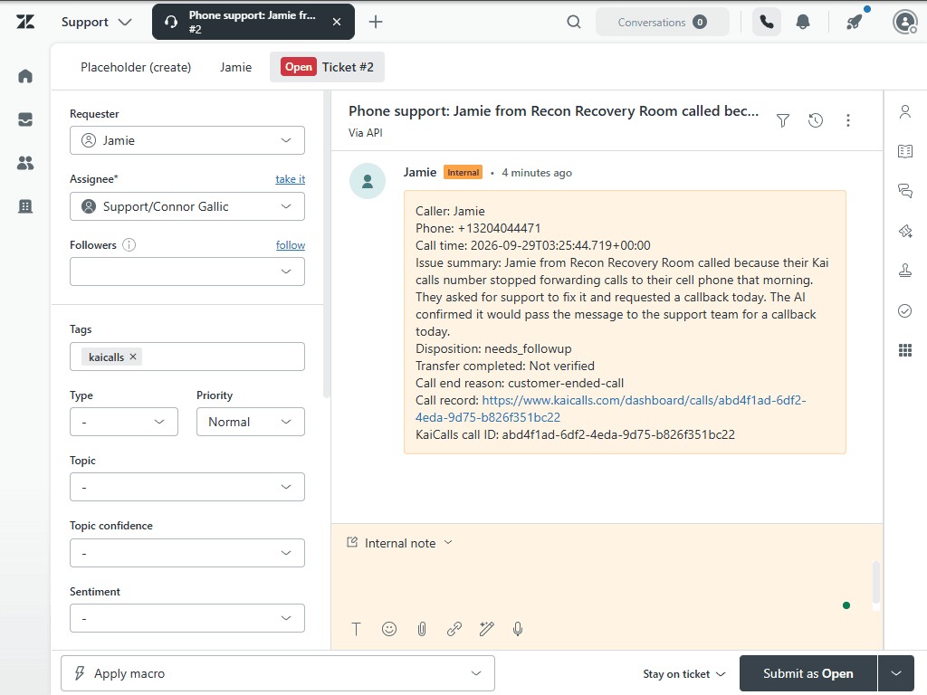Screen dimensions: 927x695
Task: Toggle text formatting T icon
Action: (356, 629)
